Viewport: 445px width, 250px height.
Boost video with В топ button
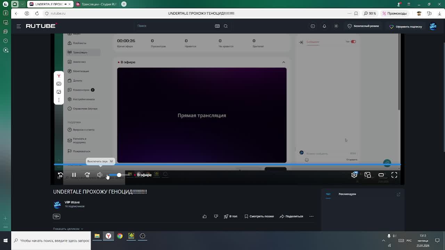click(x=230, y=216)
